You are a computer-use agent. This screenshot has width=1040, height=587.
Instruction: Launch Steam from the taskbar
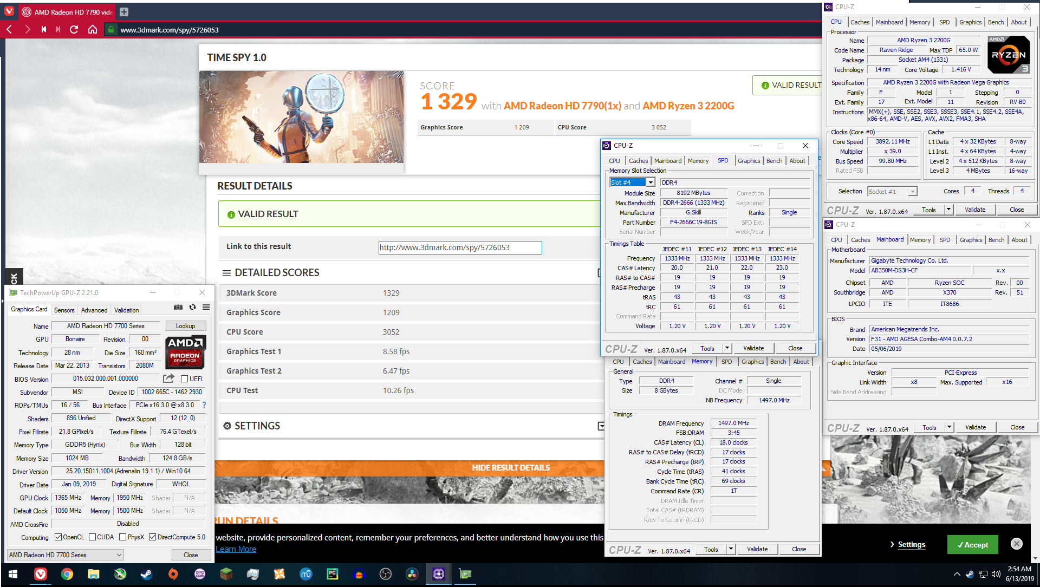click(146, 574)
